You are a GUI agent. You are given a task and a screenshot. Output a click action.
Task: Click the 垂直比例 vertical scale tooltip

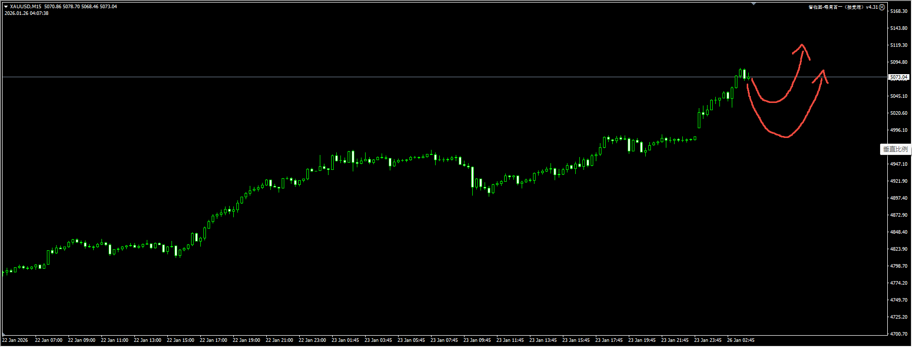click(896, 149)
